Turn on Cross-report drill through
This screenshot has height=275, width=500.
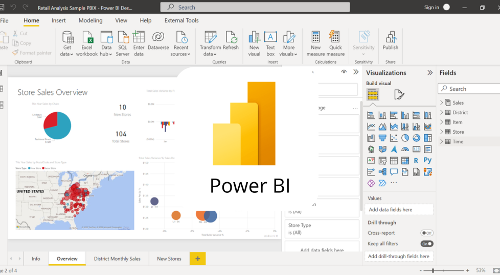point(427,233)
